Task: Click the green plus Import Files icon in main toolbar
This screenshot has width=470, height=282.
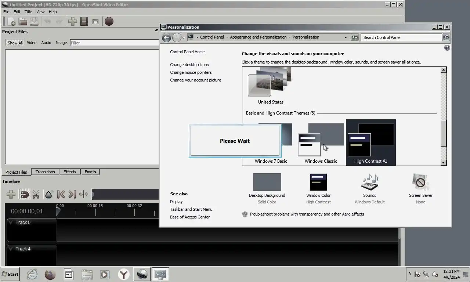Action: [72, 21]
